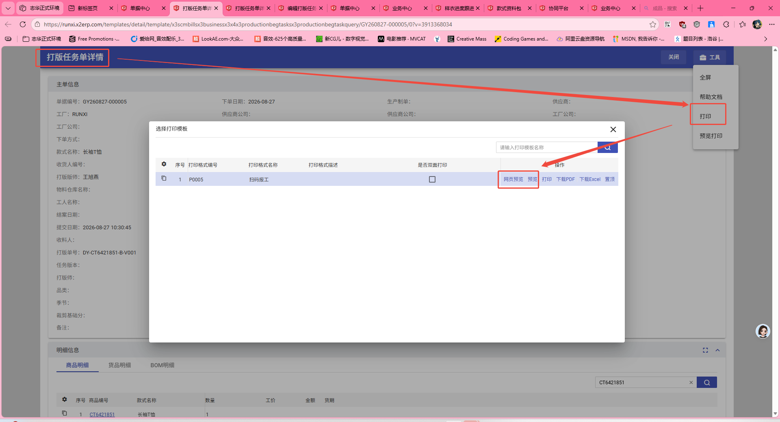Clear the CT6421851 search field
Viewport: 780px width, 422px height.
(x=691, y=382)
